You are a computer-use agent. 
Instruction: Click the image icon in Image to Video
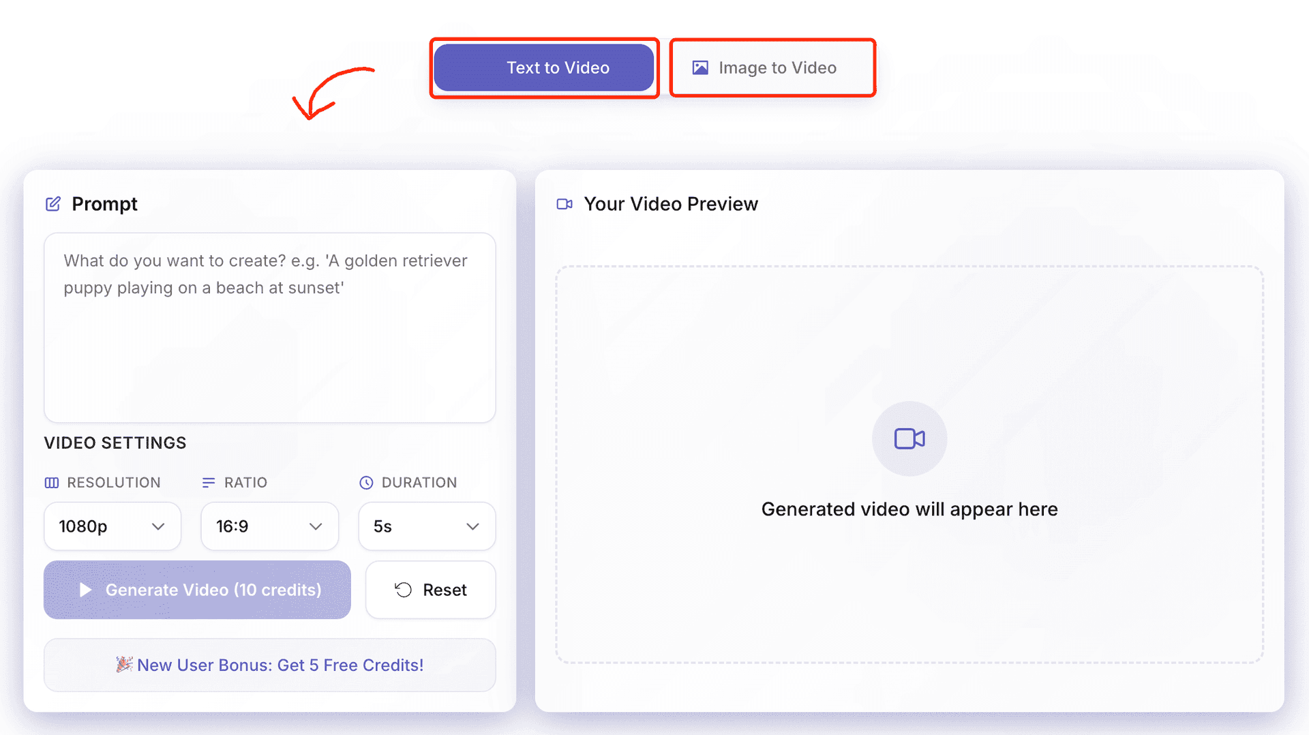pyautogui.click(x=700, y=67)
